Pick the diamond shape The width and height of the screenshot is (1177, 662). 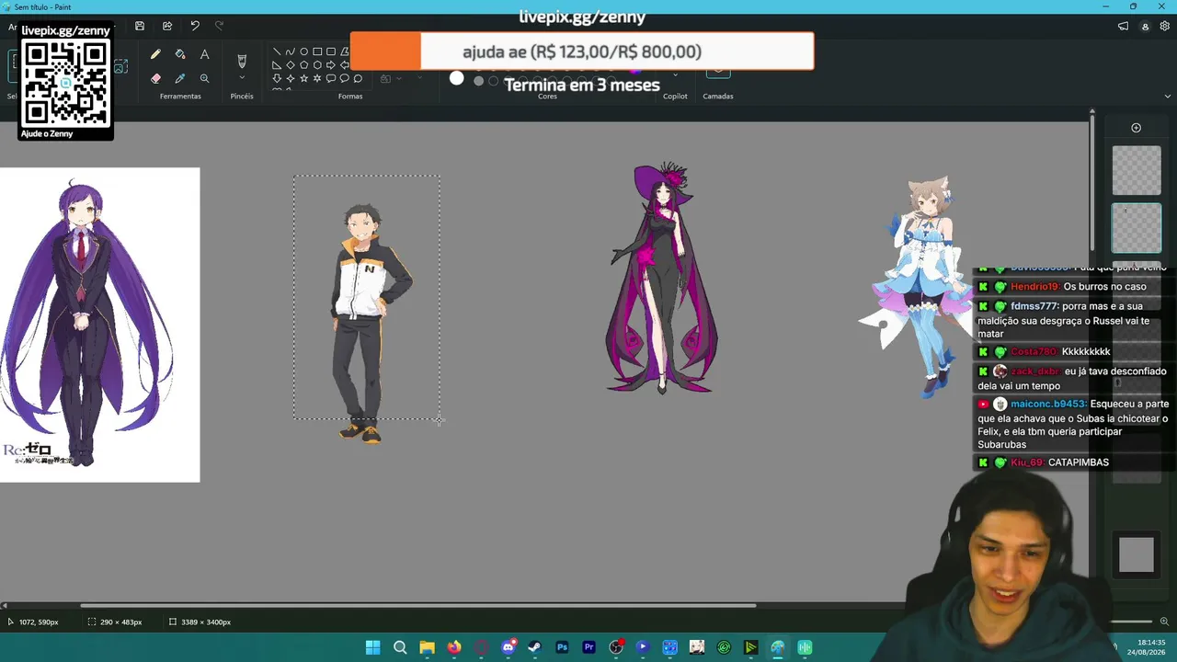coord(291,65)
